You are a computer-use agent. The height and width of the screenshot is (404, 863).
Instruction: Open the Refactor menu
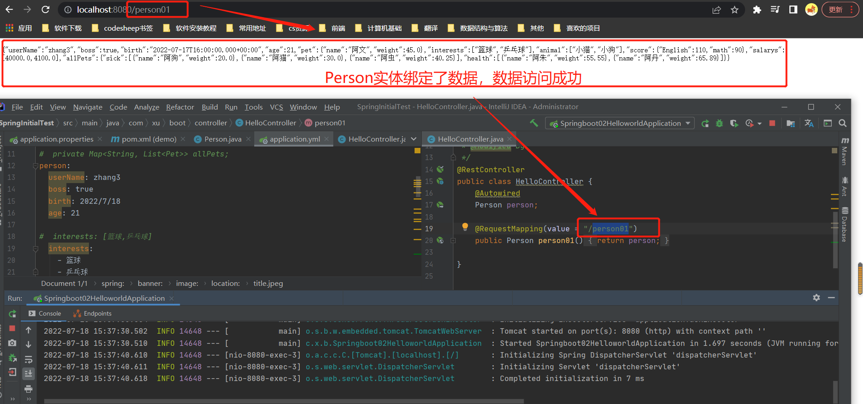click(x=180, y=107)
